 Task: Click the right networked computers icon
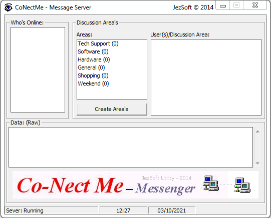242,185
